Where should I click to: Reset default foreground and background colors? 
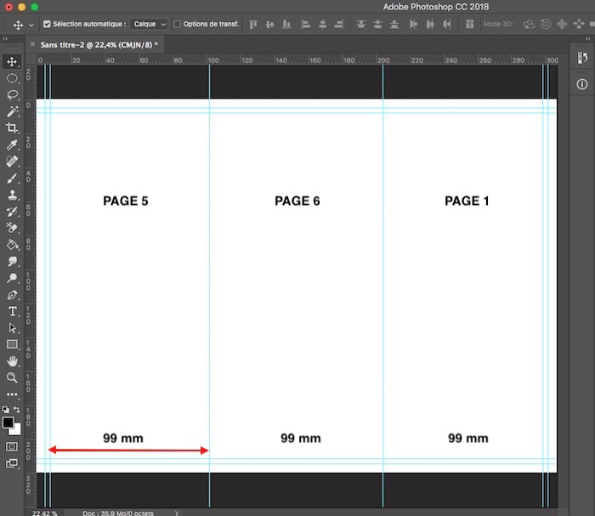click(x=6, y=410)
